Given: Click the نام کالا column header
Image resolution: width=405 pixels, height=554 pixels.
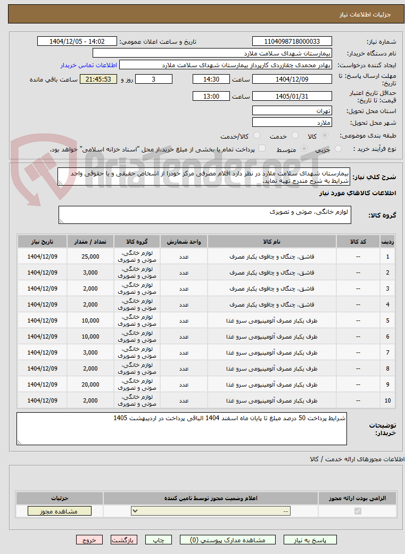Looking at the screenshot, I should pyautogui.click(x=271, y=242).
